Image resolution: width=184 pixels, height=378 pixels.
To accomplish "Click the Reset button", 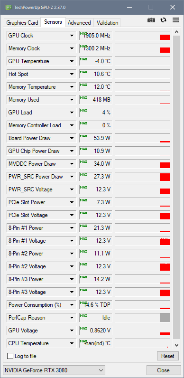I will 167,356.
